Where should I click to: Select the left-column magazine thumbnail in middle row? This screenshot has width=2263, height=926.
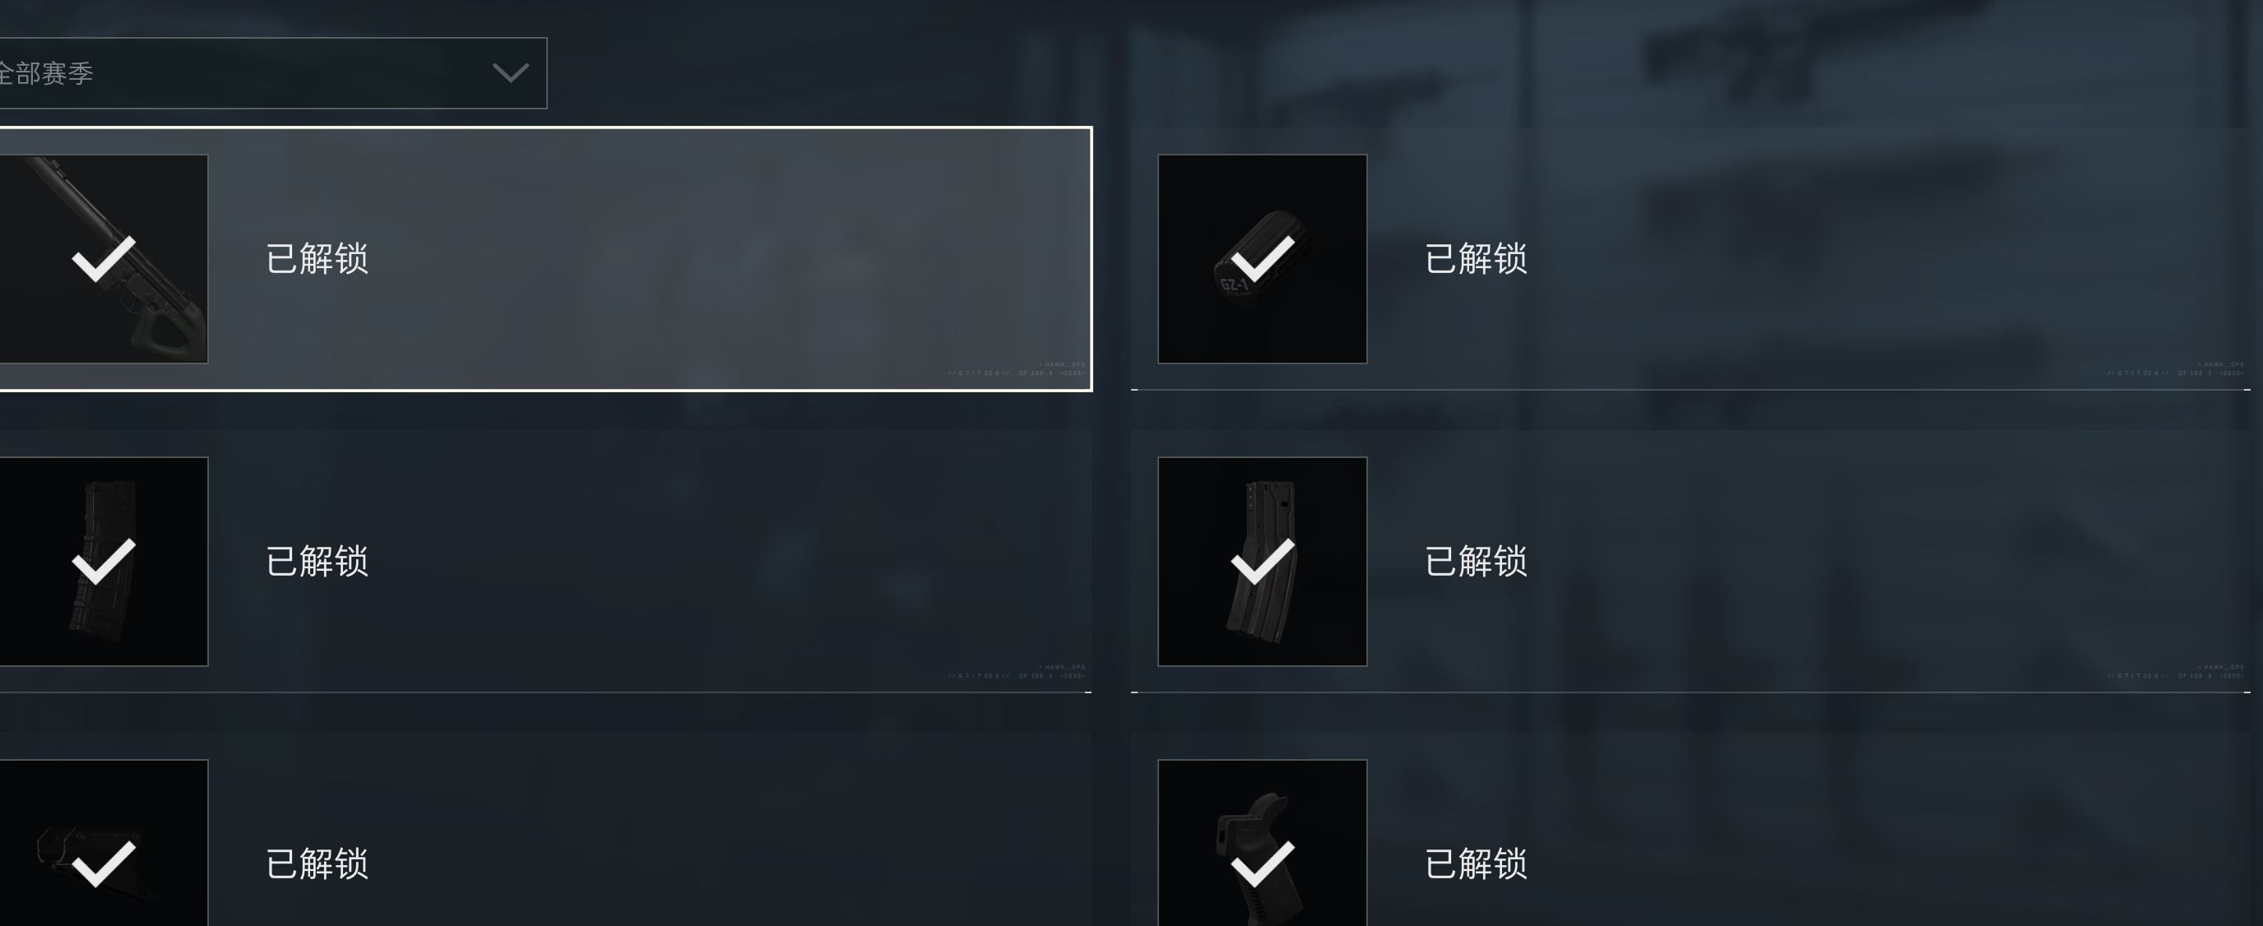pyautogui.click(x=104, y=562)
